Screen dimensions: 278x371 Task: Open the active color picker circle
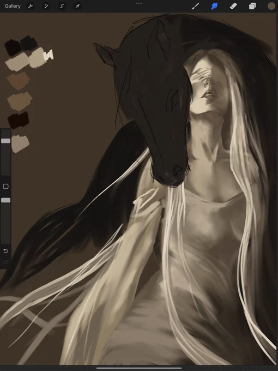tap(271, 6)
